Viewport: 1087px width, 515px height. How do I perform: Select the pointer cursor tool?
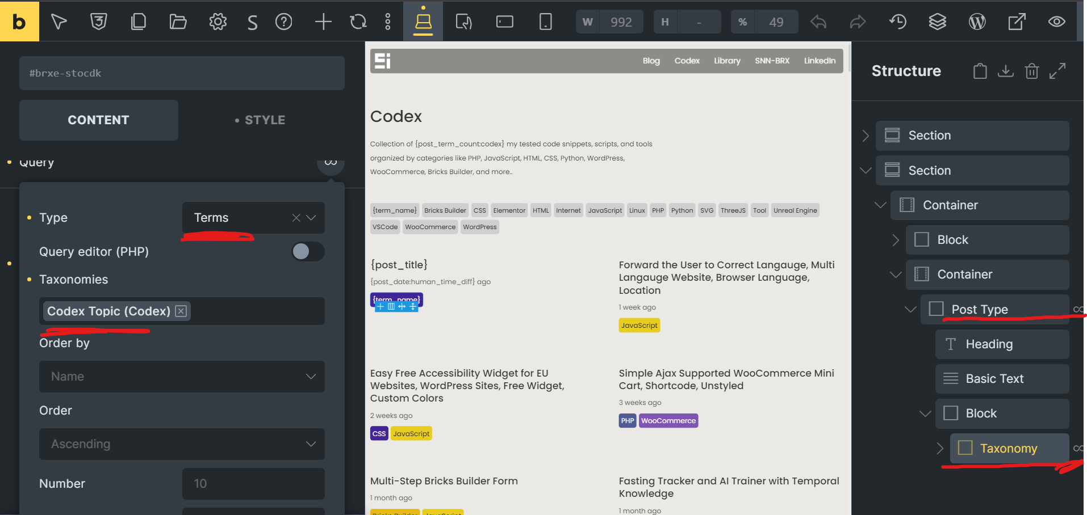58,22
